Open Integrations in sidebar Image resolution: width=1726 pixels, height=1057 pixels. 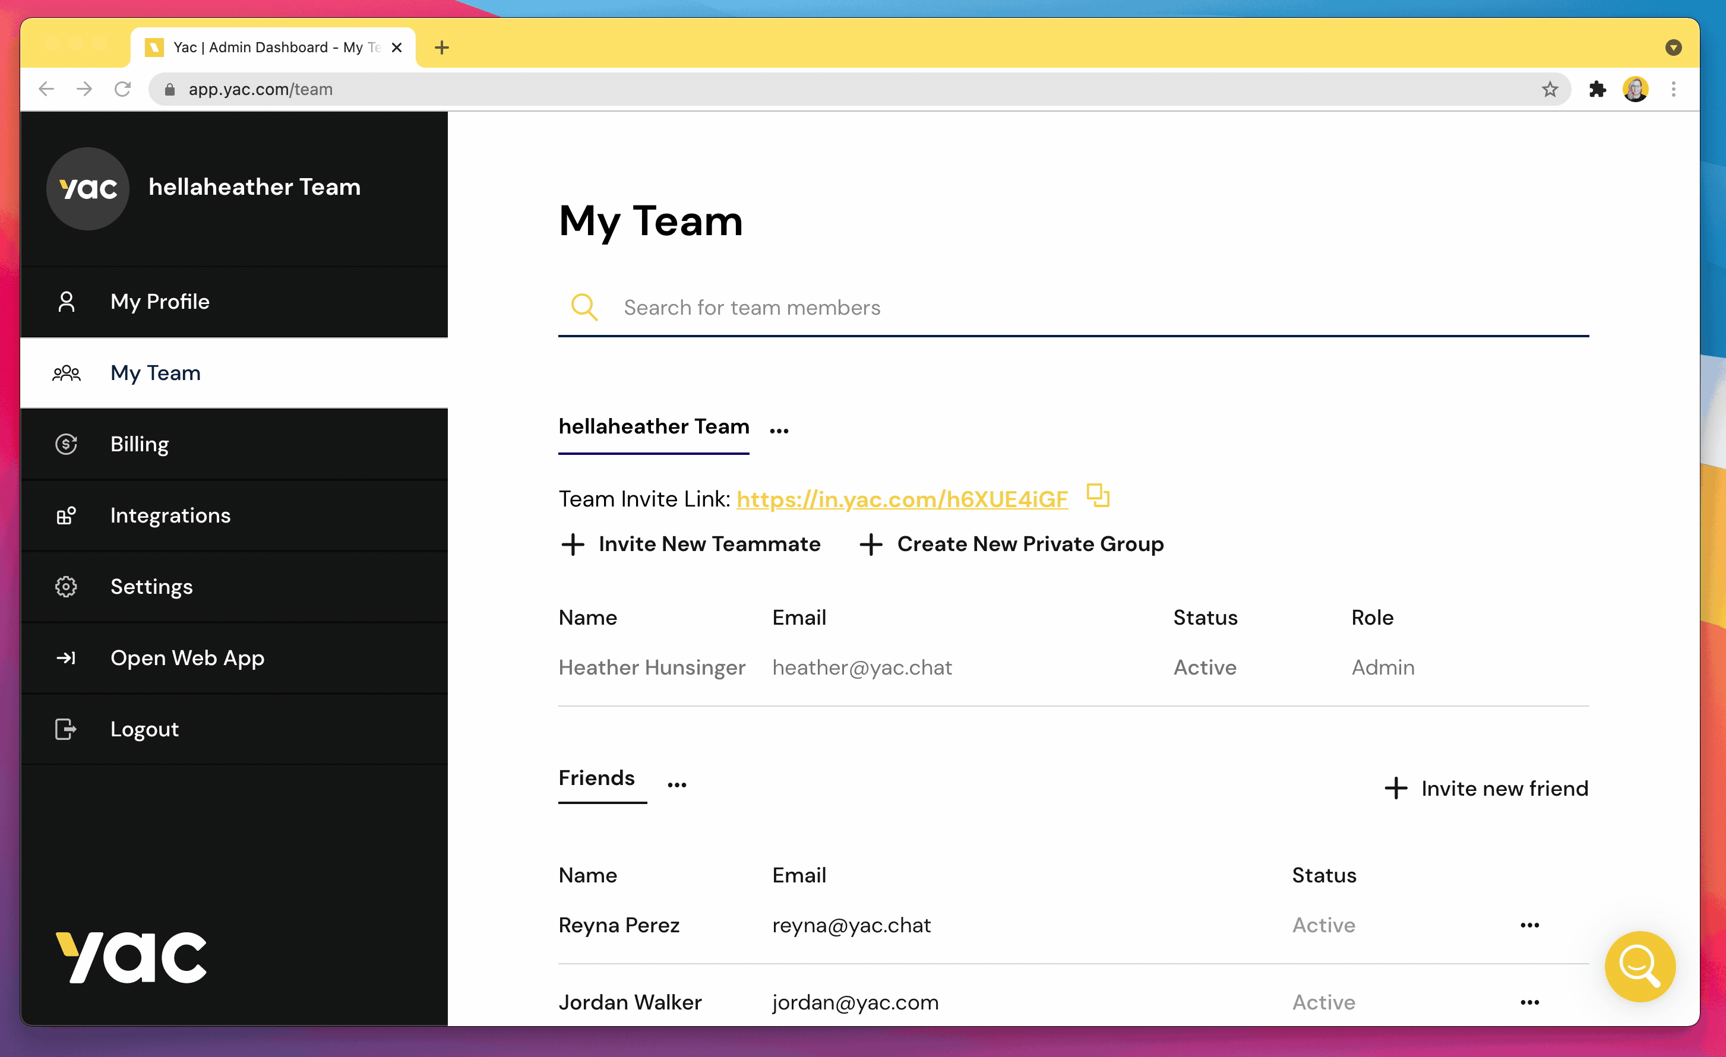[234, 515]
